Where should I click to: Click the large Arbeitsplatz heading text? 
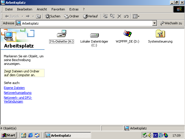[x=19, y=46]
